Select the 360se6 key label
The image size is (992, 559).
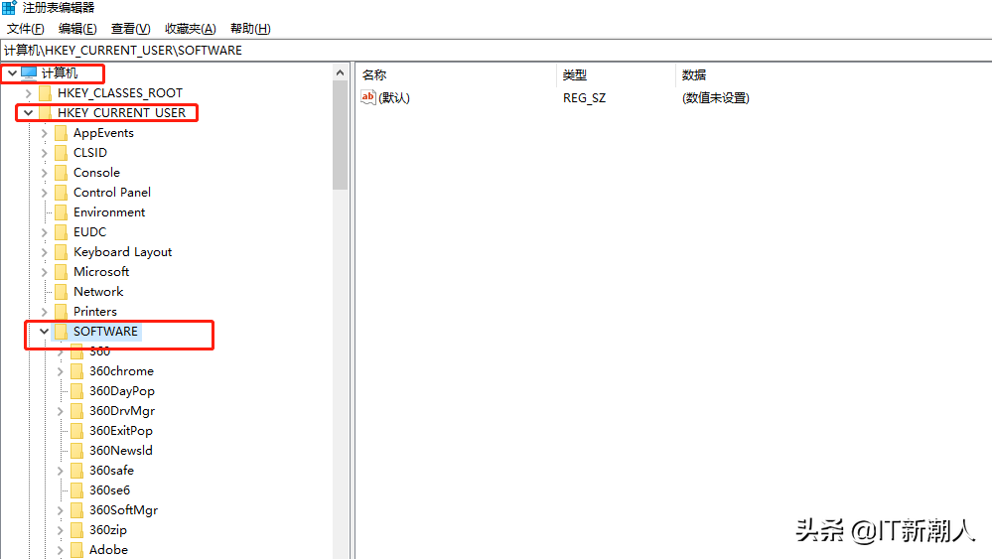tap(109, 490)
